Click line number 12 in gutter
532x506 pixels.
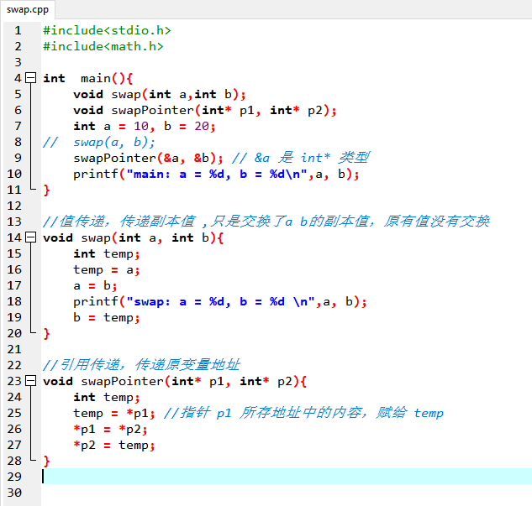click(x=14, y=206)
